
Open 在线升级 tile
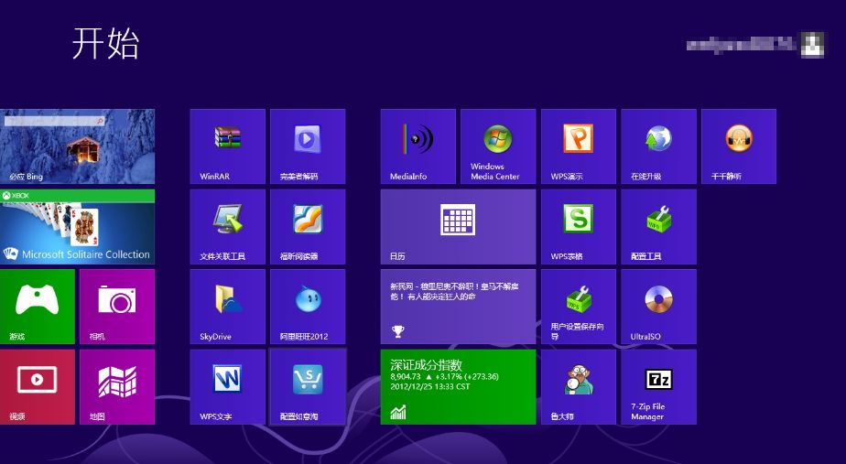point(659,146)
